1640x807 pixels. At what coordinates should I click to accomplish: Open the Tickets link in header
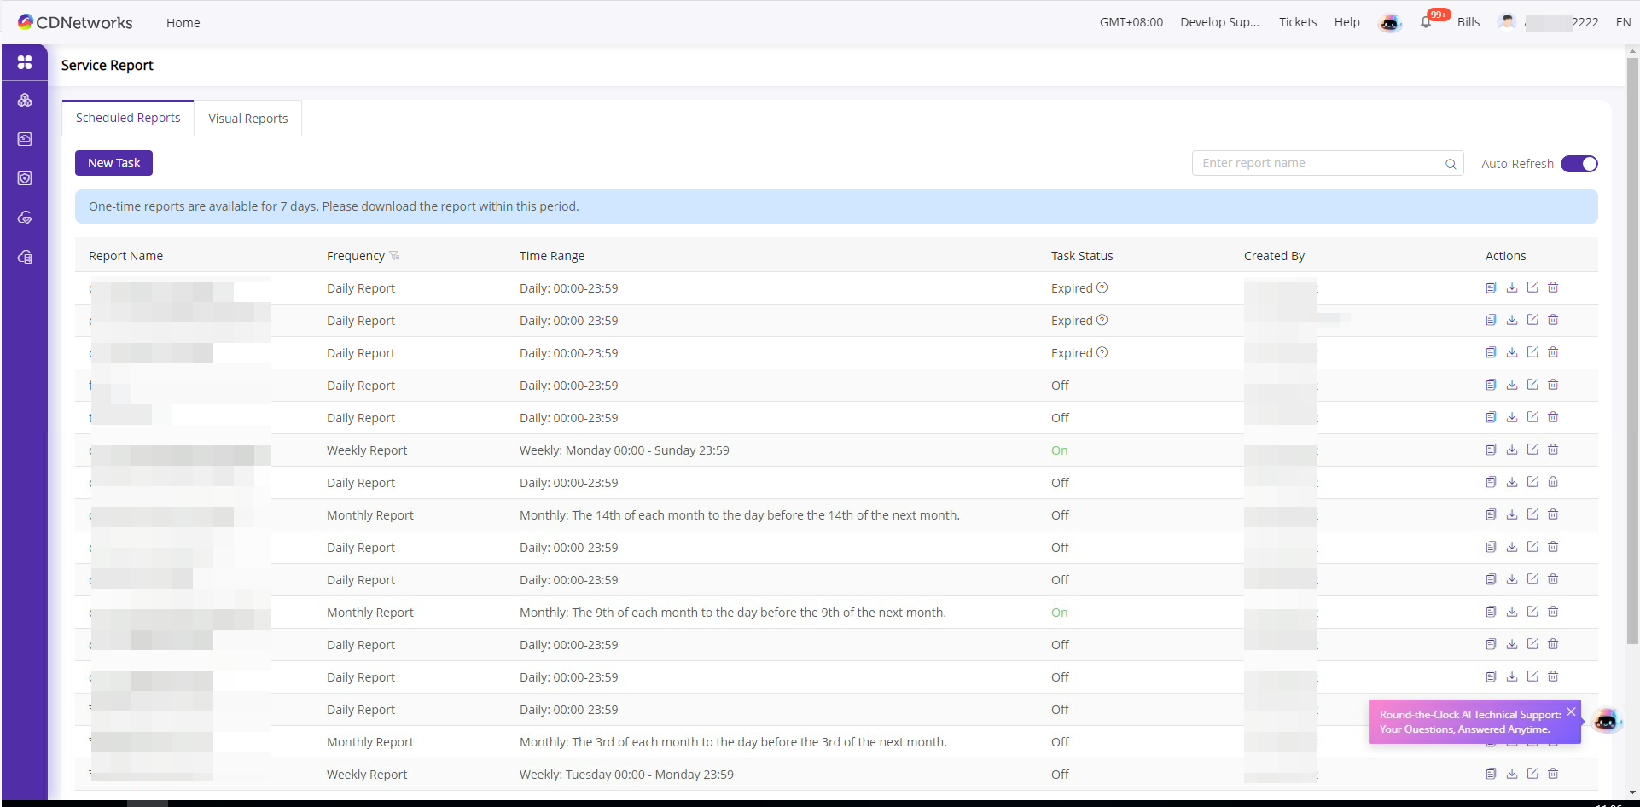pos(1297,22)
